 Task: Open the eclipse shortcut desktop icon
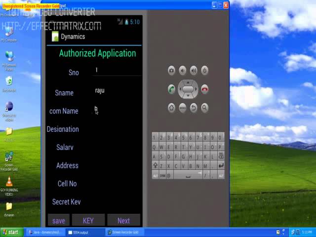coord(9,112)
